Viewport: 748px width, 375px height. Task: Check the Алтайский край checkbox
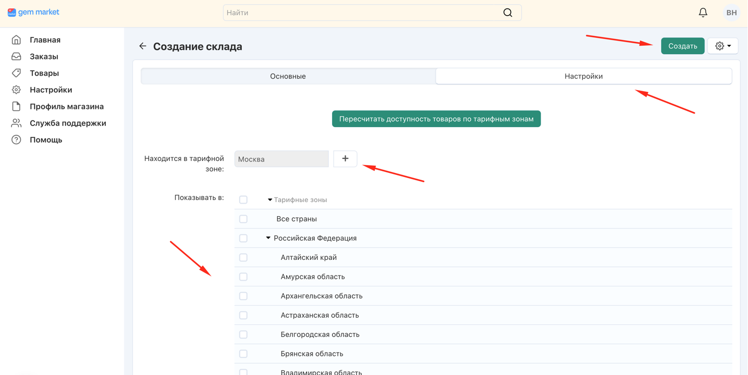[x=243, y=258]
